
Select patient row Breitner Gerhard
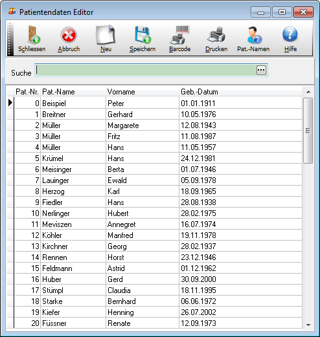158,114
